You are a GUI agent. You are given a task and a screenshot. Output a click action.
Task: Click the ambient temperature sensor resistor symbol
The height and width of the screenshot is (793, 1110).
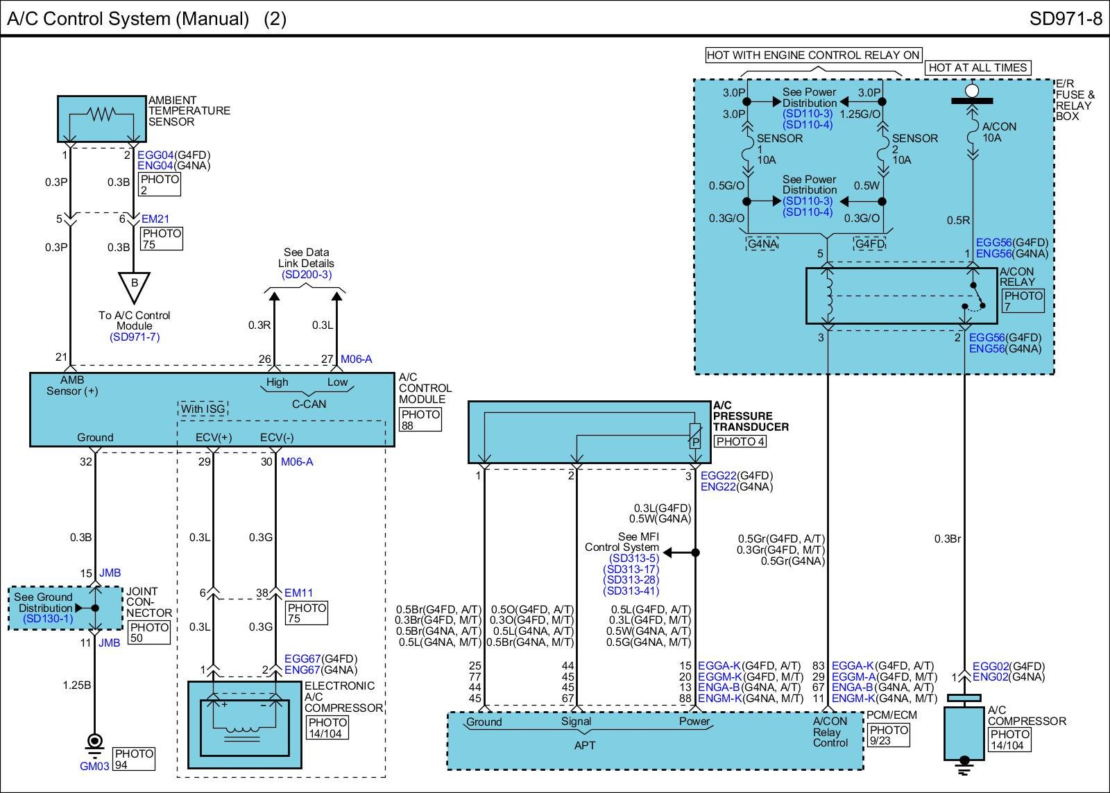point(100,114)
